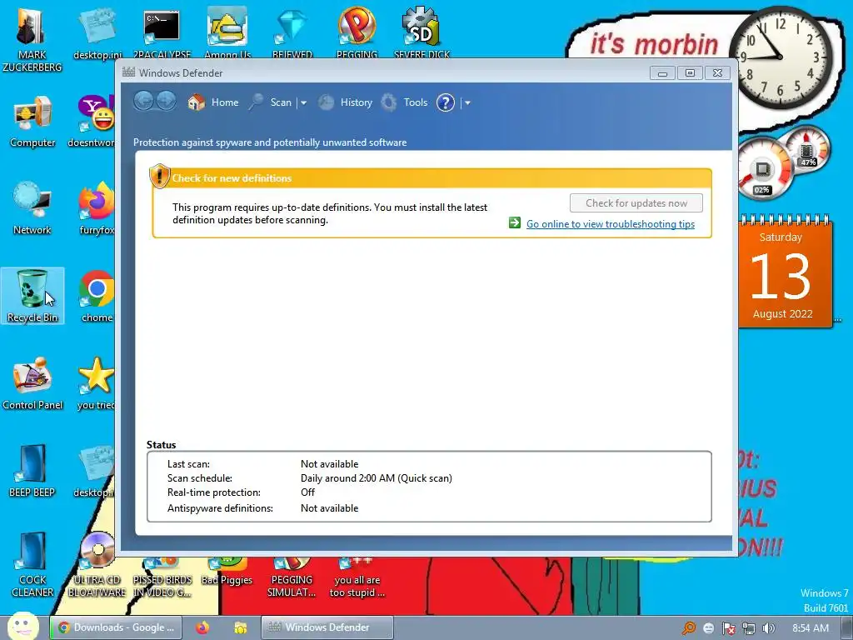
Task: Click Check for updates now button
Action: coord(636,203)
